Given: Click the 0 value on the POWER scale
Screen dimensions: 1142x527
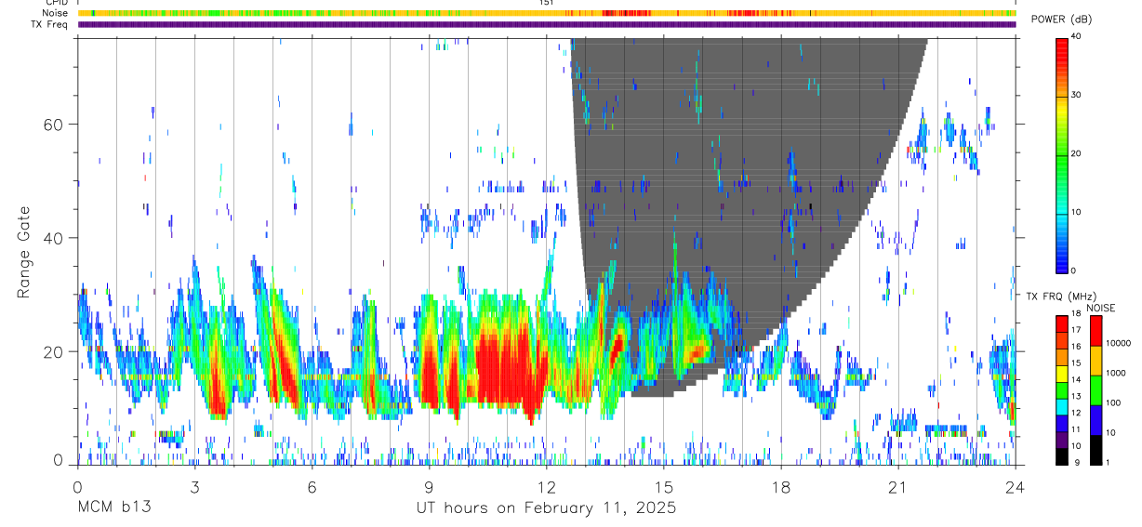Looking at the screenshot, I should coord(1074,270).
